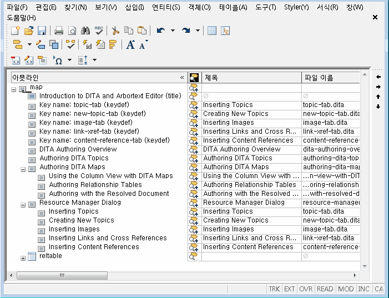This screenshot has width=389, height=298.
Task: Open the insert markup dropdown arrow
Action: pyautogui.click(x=29, y=44)
